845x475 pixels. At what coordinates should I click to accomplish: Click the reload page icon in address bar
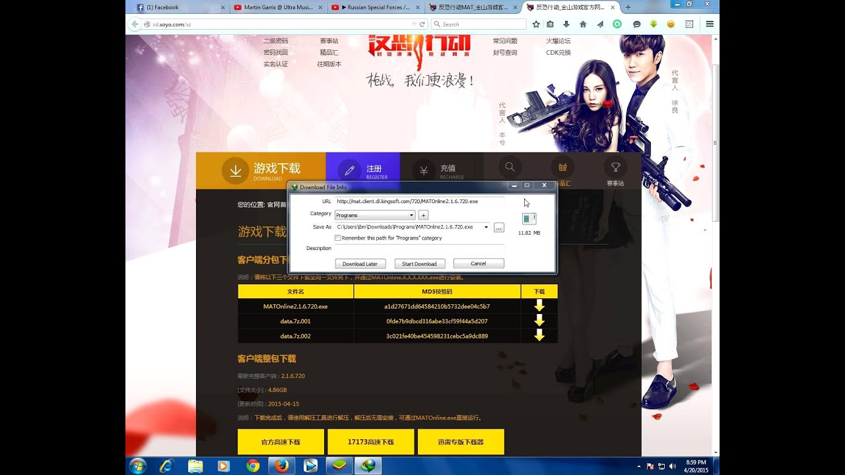point(421,24)
